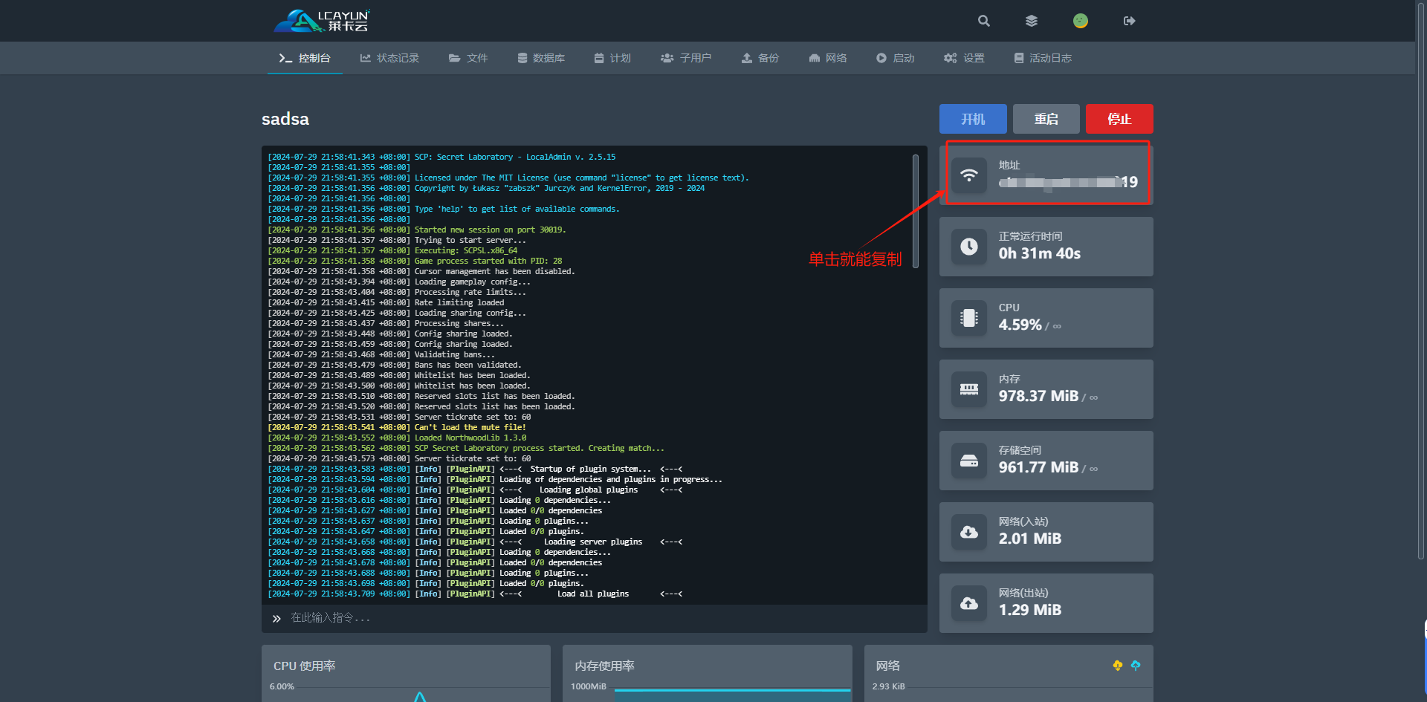Click the uptime value 0h 31m 40s

point(1040,253)
